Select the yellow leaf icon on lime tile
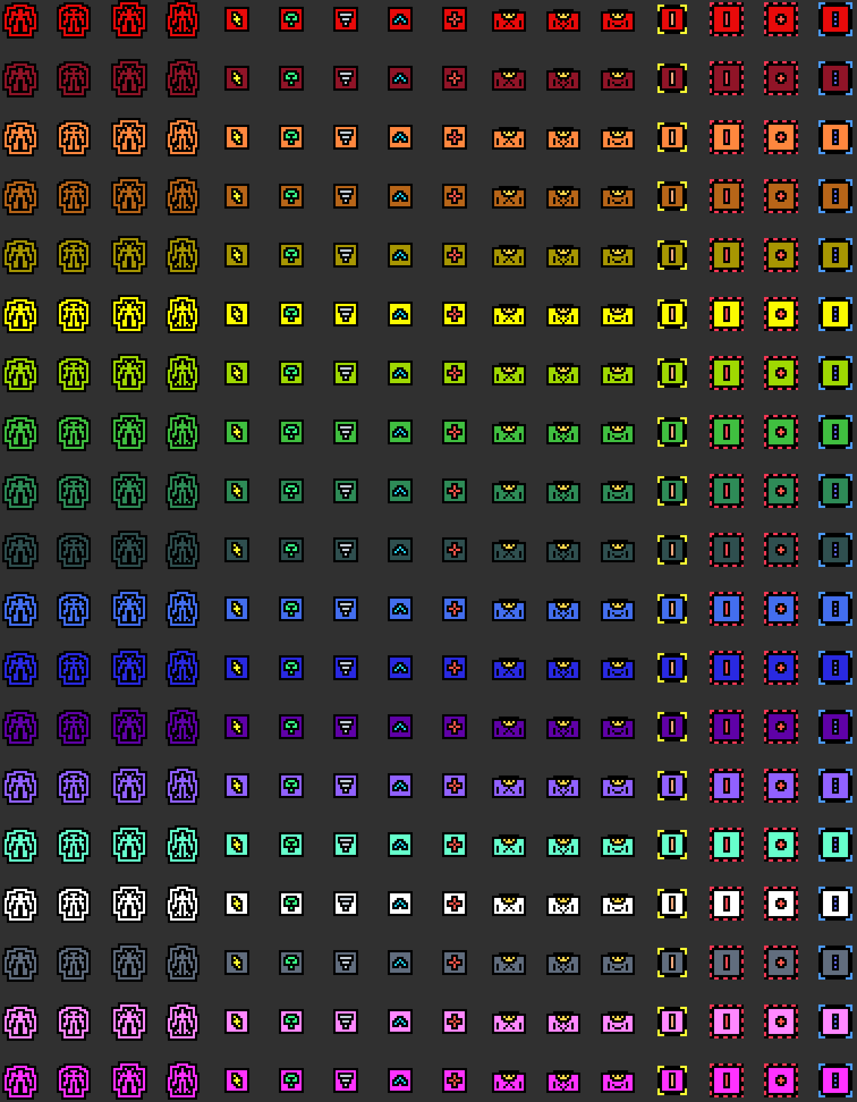The height and width of the screenshot is (1102, 857). point(237,374)
